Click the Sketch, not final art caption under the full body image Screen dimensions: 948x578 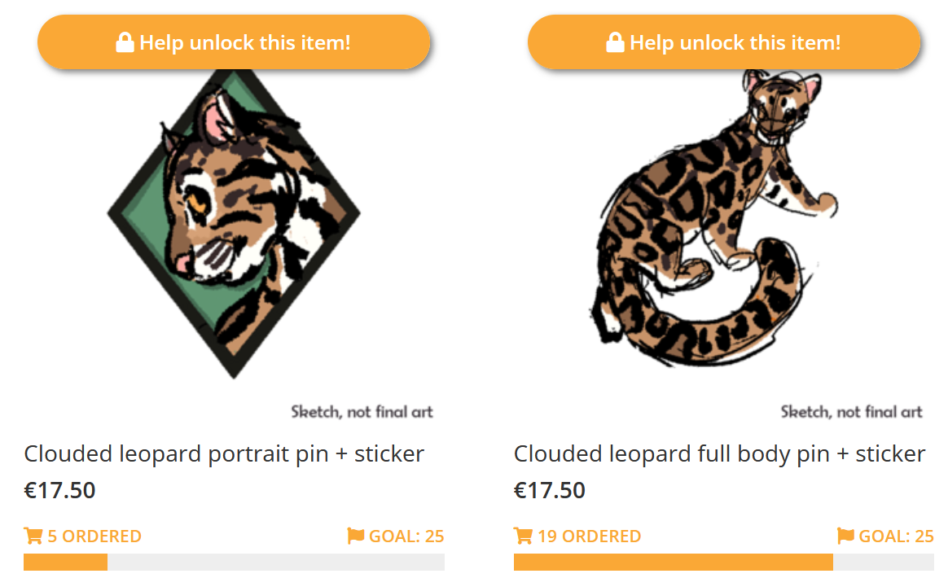click(851, 412)
